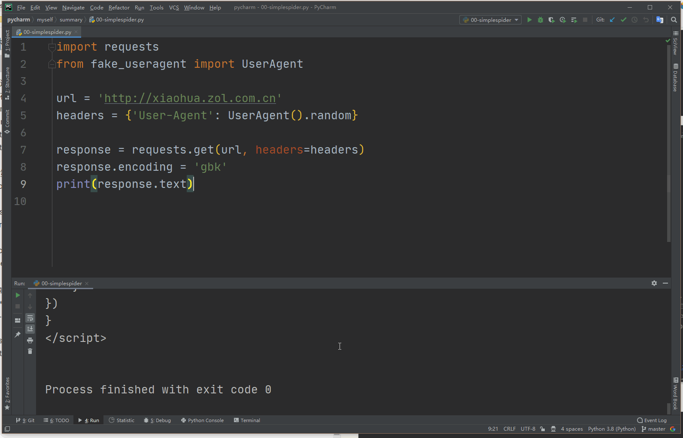Click the summary breadcrumb folder

click(x=71, y=20)
